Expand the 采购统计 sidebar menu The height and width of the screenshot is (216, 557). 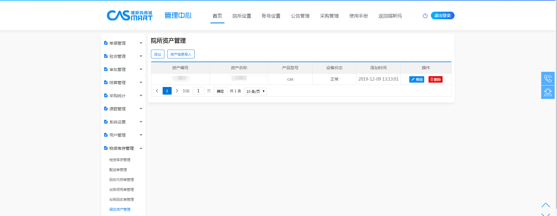[123, 96]
